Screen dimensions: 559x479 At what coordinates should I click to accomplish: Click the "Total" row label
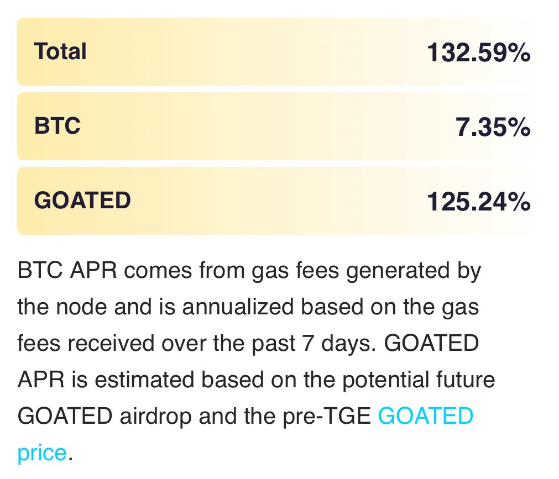pyautogui.click(x=60, y=51)
